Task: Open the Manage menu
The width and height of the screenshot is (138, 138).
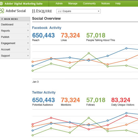Action: [x=73, y=4]
